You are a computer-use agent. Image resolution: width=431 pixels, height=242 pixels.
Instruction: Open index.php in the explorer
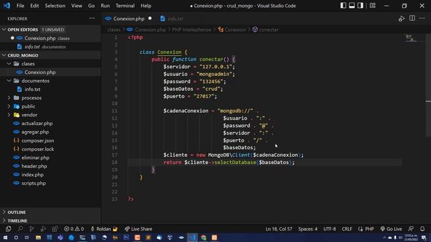click(x=32, y=175)
